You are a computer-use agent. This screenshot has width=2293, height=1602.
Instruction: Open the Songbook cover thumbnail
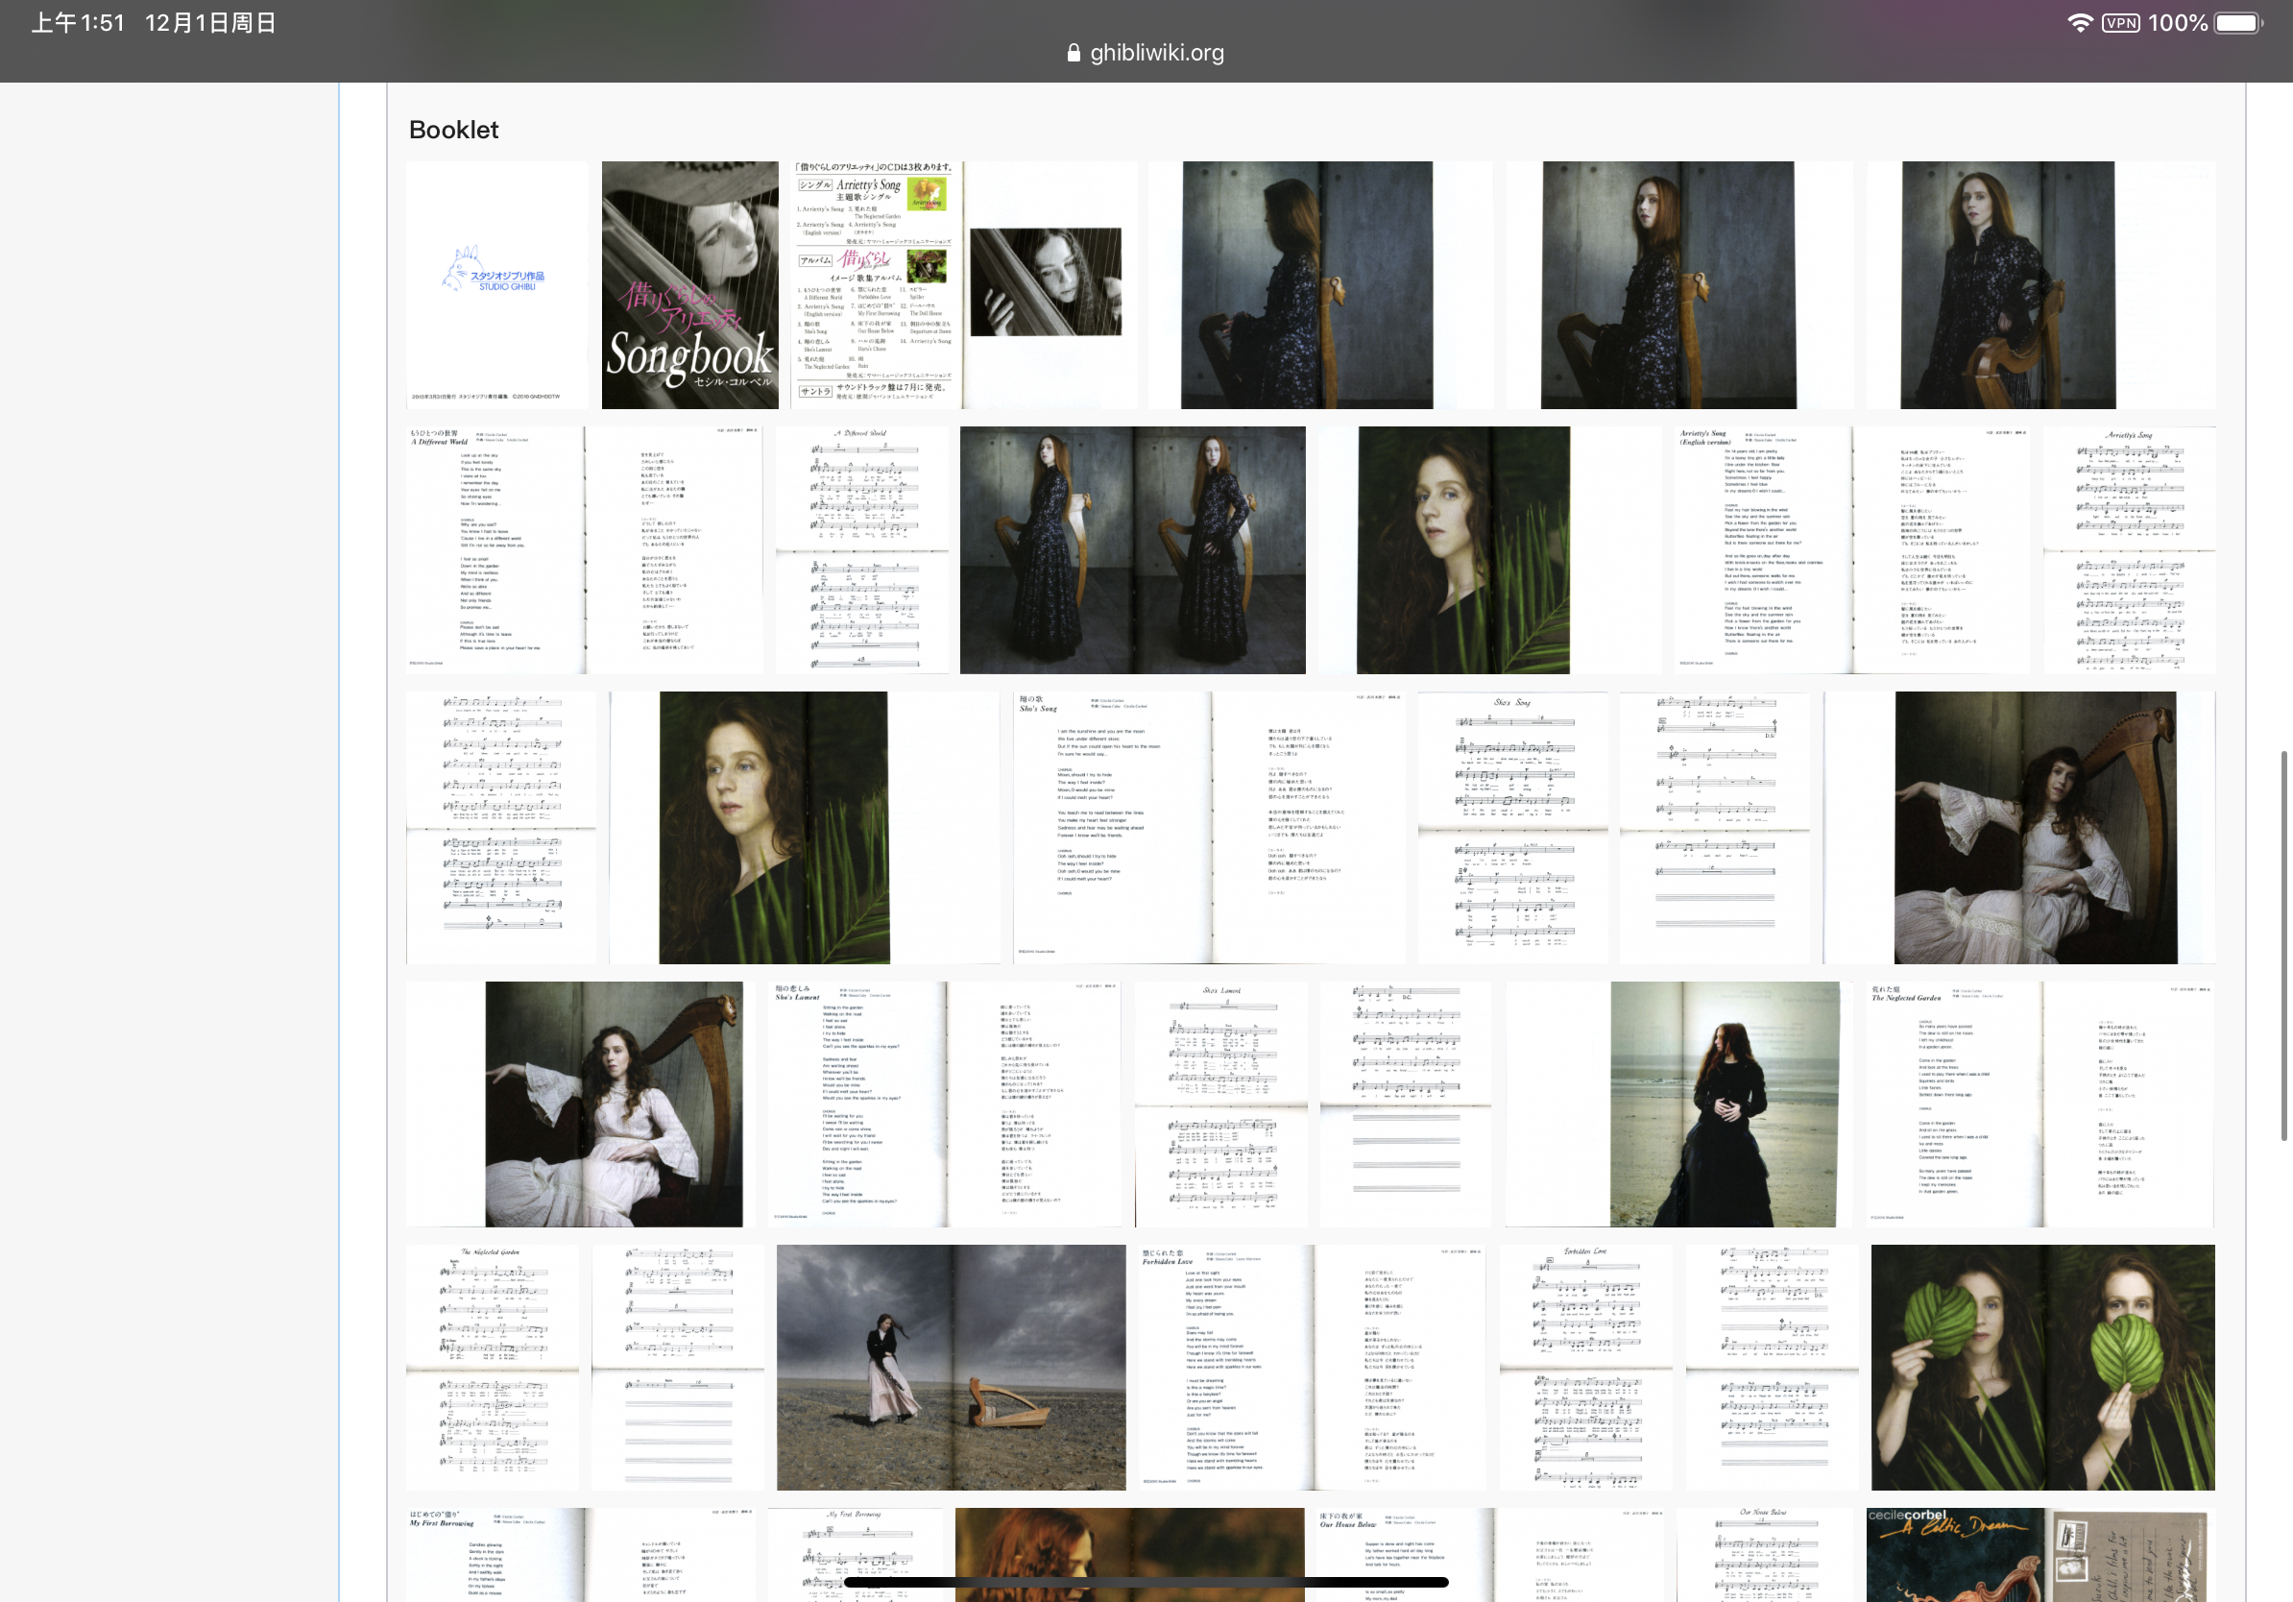[689, 284]
